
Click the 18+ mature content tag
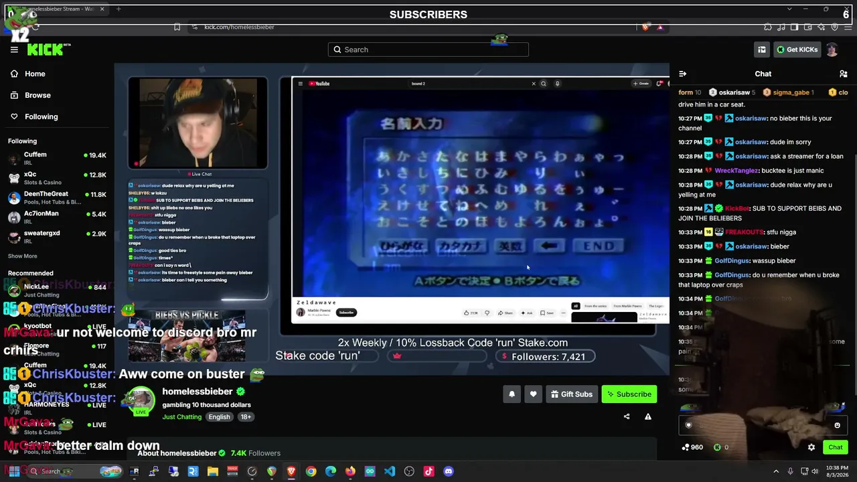pyautogui.click(x=246, y=417)
